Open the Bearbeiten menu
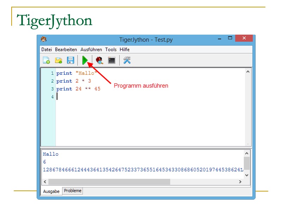The height and width of the screenshot is (212, 282). pos(66,49)
